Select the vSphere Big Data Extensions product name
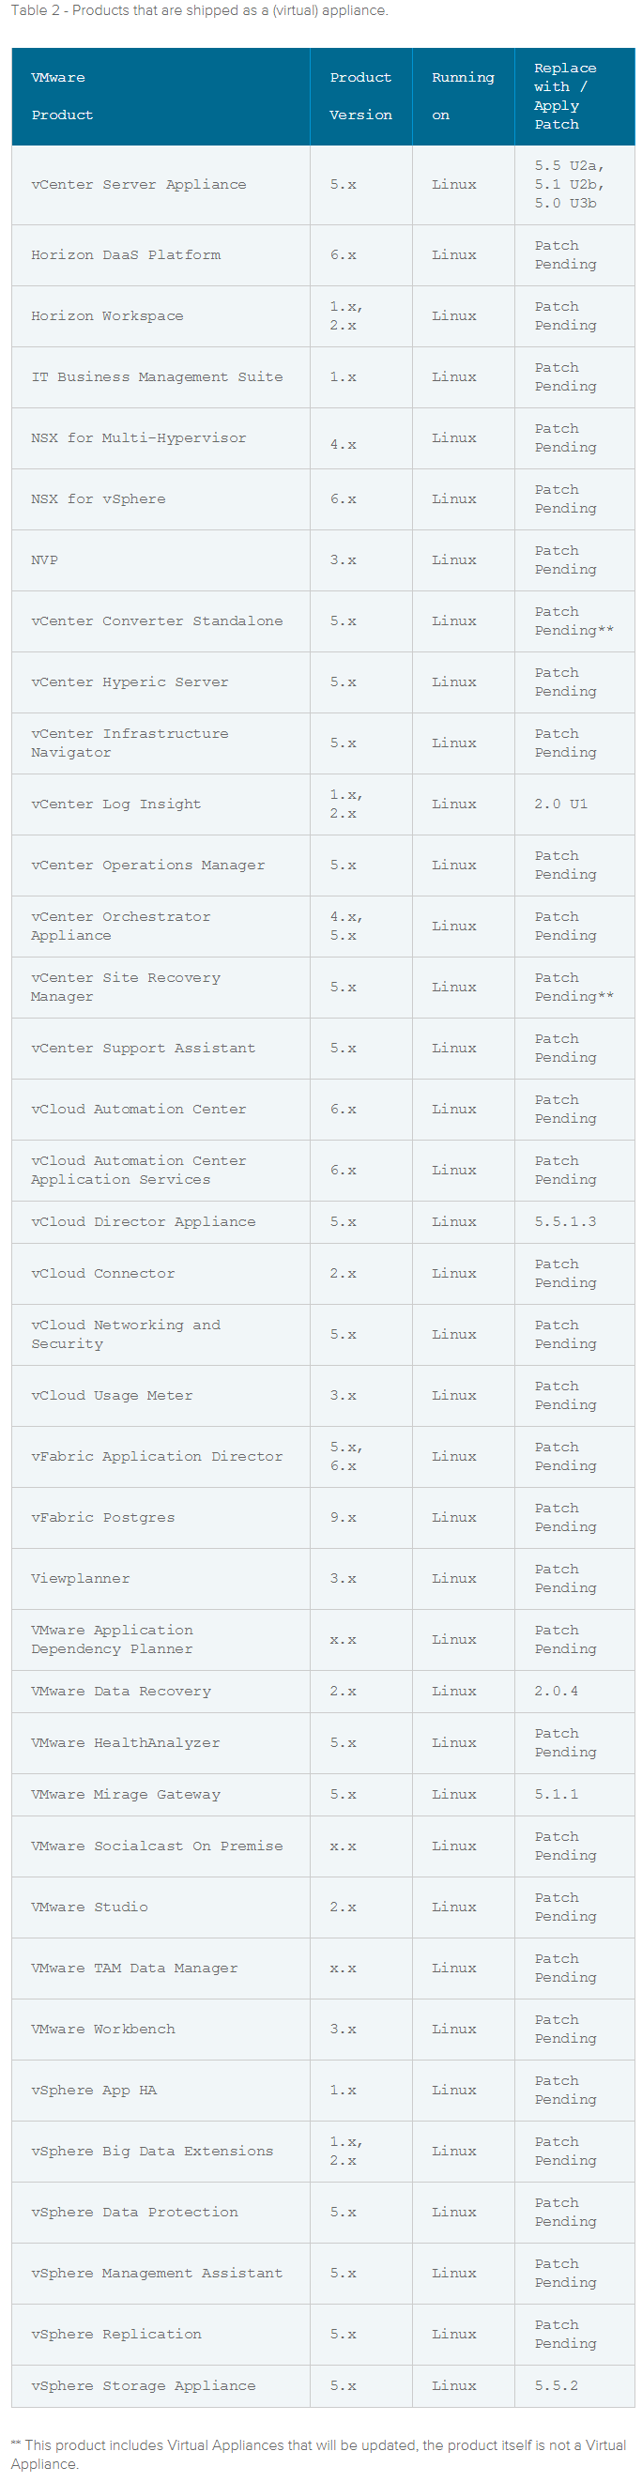Viewport: 642px width, 2482px height. [x=151, y=2151]
